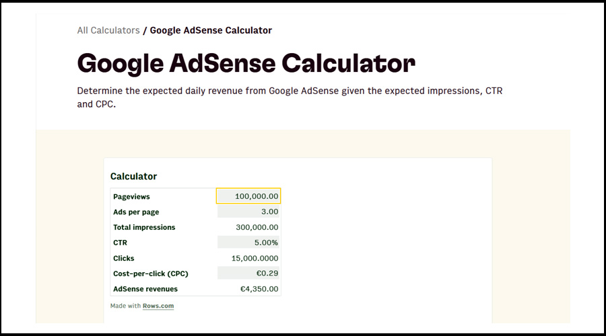Select the Clicks result 15,000.0000
Image resolution: width=606 pixels, height=336 pixels.
[x=248, y=258]
